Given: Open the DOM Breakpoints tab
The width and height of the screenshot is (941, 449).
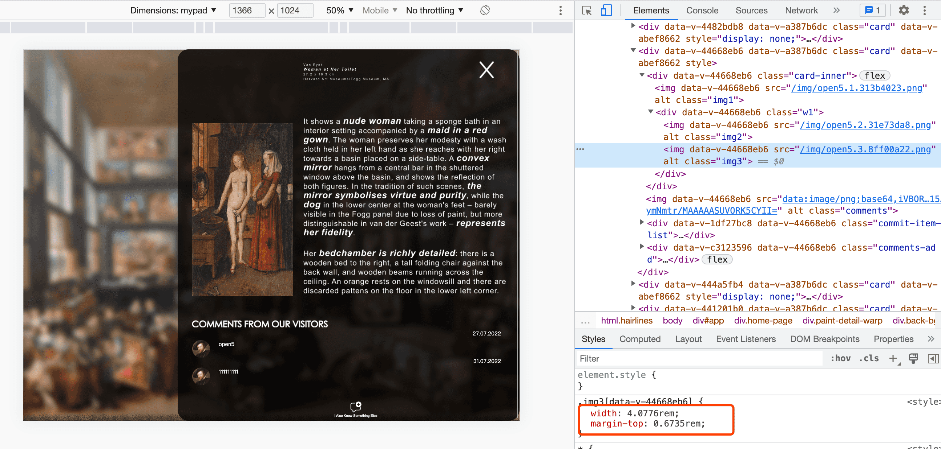Looking at the screenshot, I should point(824,339).
